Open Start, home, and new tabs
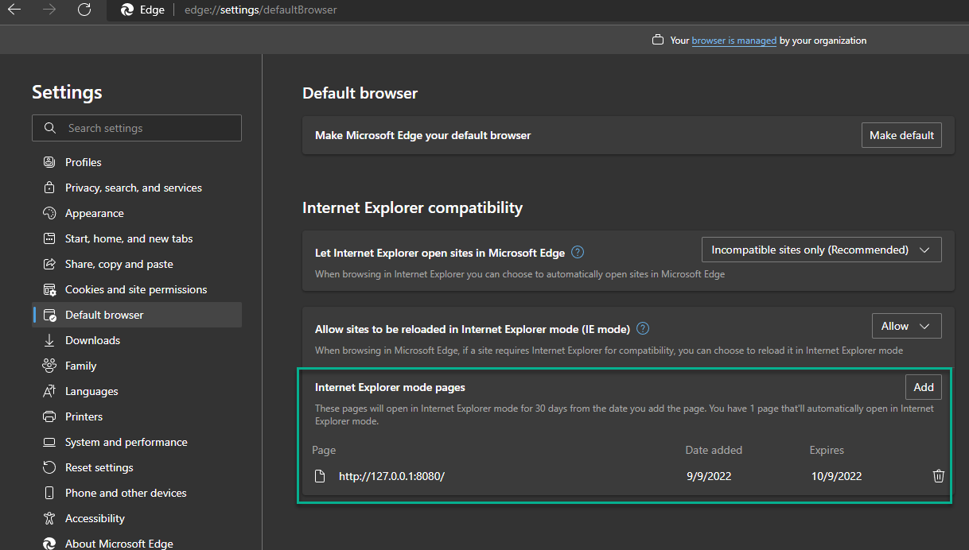Image resolution: width=969 pixels, height=550 pixels. pyautogui.click(x=137, y=238)
